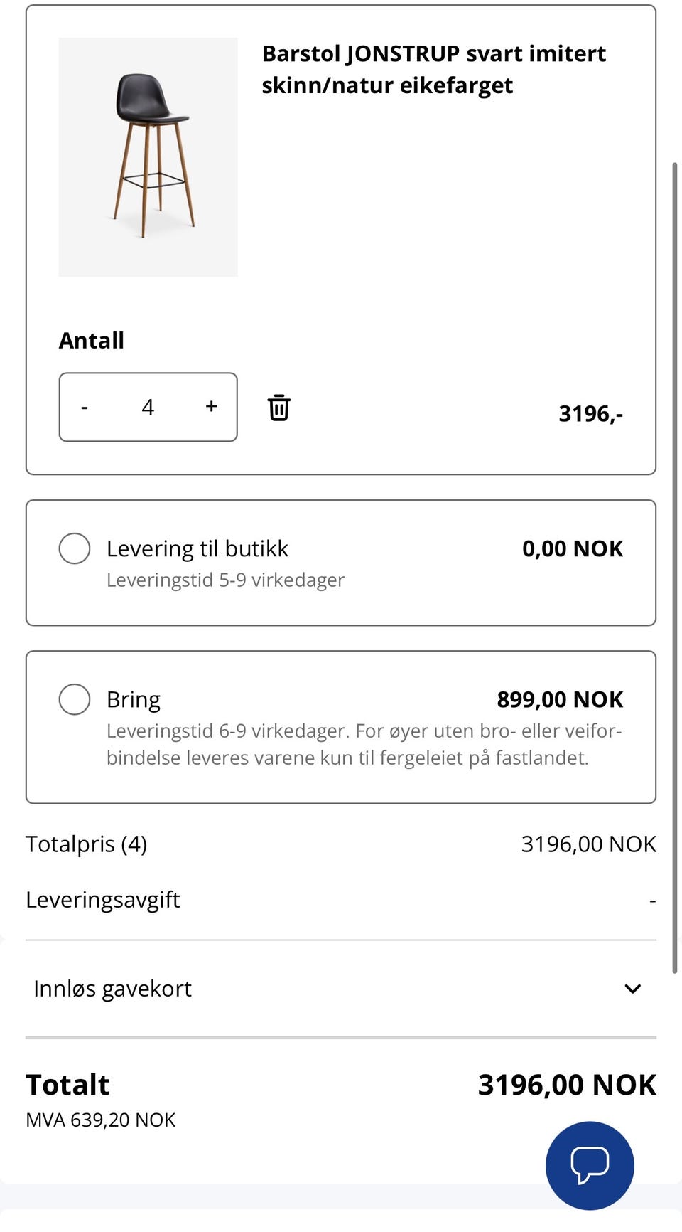Click the 899,00 NOK Bring delivery price
Viewport: 682px width, 1232px height.
560,699
